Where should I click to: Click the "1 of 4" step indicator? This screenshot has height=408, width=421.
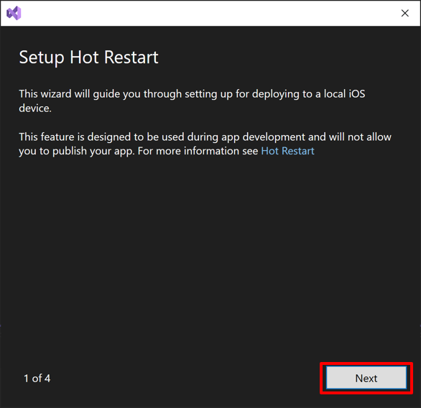pos(37,379)
